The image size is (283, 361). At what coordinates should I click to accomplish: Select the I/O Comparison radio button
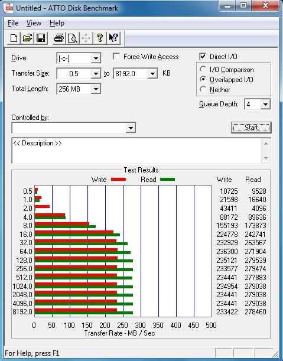pyautogui.click(x=203, y=69)
